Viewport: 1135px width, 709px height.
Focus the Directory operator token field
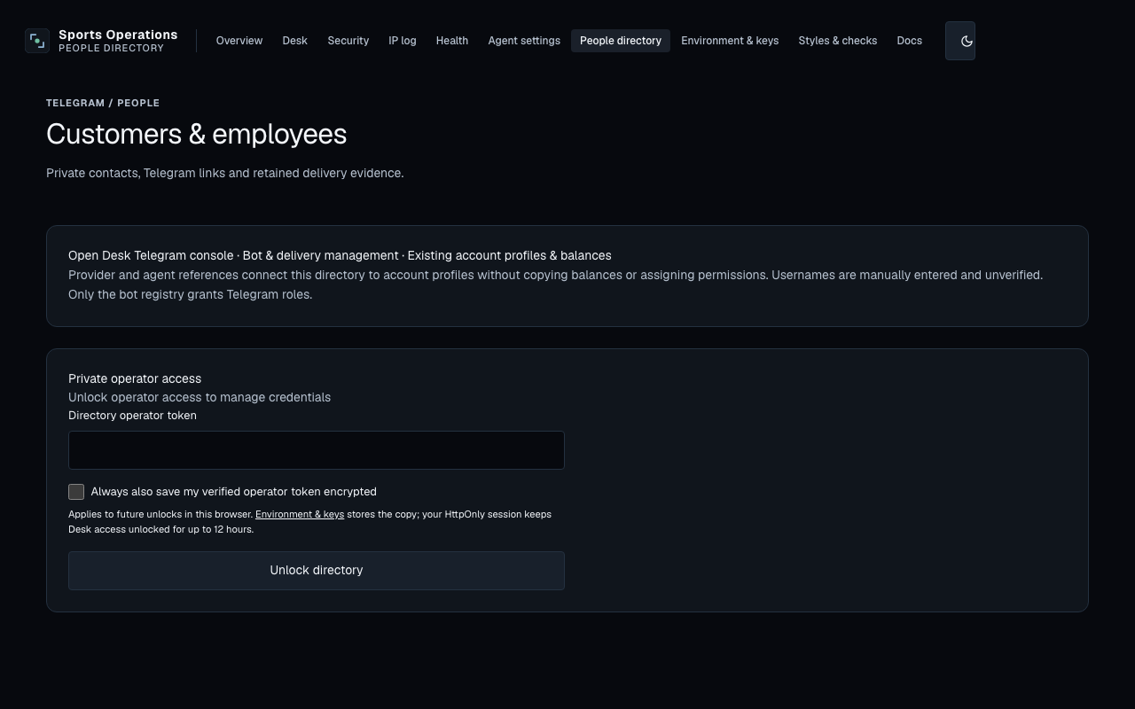[x=317, y=450]
